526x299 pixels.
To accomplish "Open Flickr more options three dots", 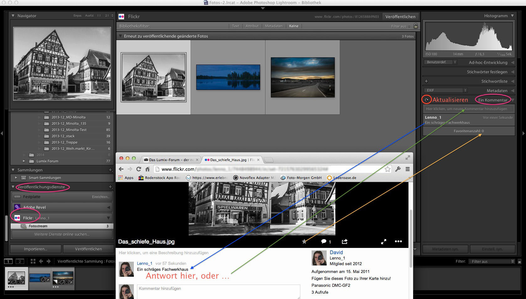I will click(x=398, y=241).
